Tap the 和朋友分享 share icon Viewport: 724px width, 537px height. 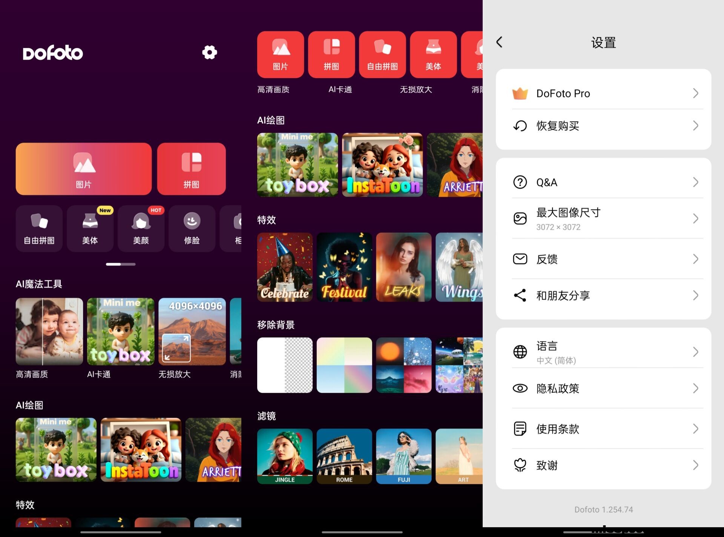[x=520, y=295]
